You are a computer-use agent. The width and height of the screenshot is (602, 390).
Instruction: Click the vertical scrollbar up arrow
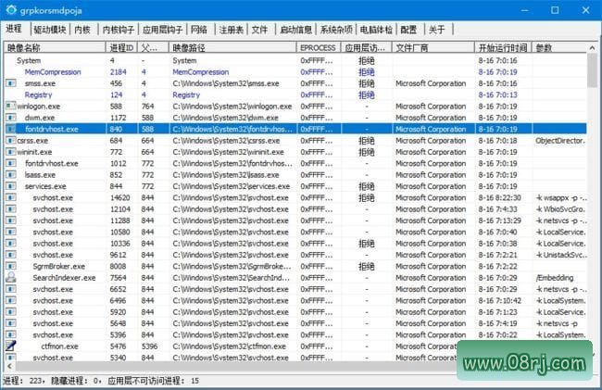[592, 47]
